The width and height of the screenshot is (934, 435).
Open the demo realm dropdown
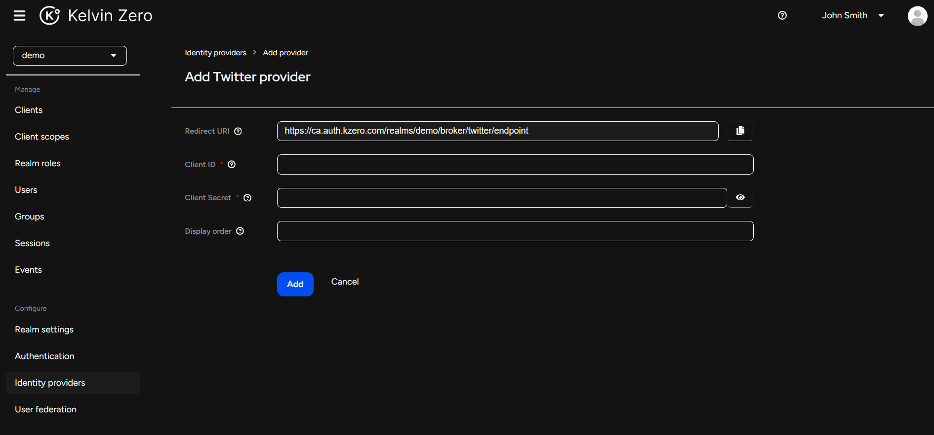coord(70,56)
